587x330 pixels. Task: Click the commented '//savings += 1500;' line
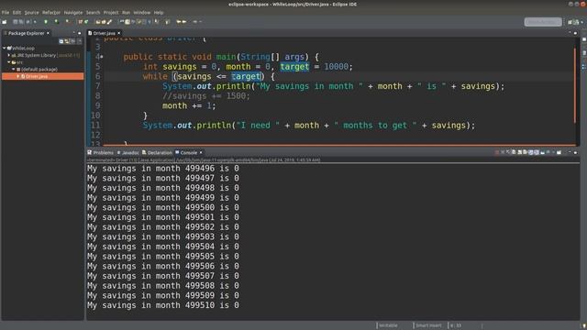205,95
